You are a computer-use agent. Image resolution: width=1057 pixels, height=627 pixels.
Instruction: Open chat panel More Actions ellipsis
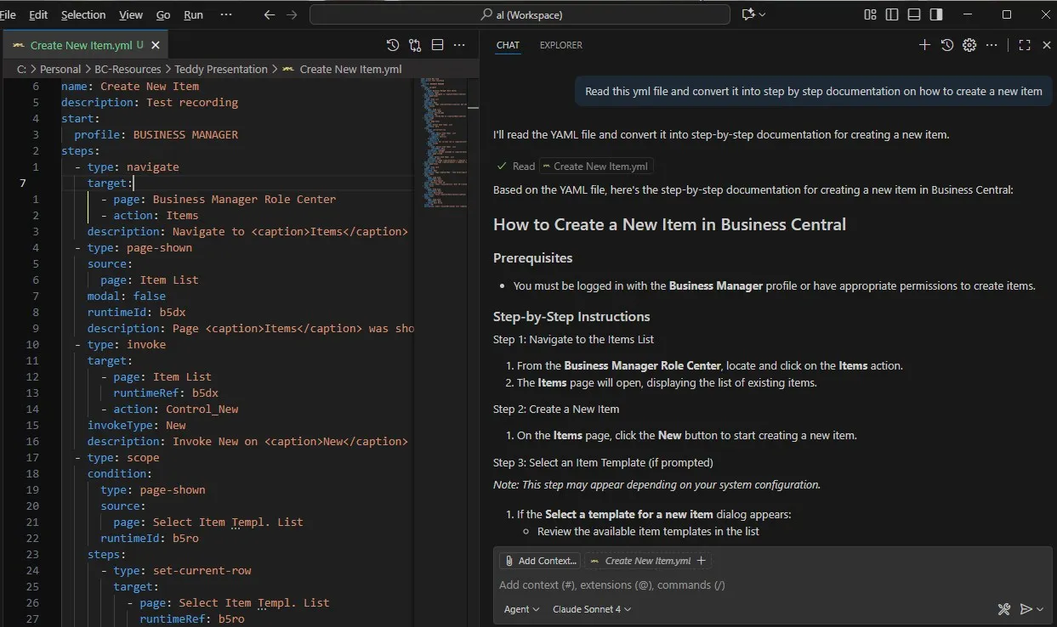coord(992,45)
